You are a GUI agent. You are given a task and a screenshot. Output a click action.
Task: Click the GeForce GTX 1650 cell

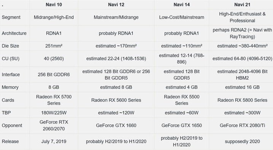click(x=182, y=125)
